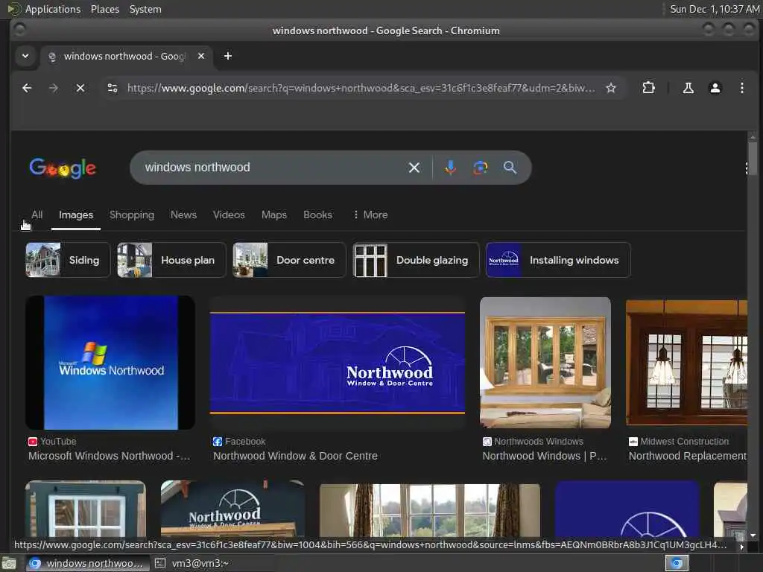Open Northwood Replacement title link
This screenshot has width=763, height=572.
point(688,457)
